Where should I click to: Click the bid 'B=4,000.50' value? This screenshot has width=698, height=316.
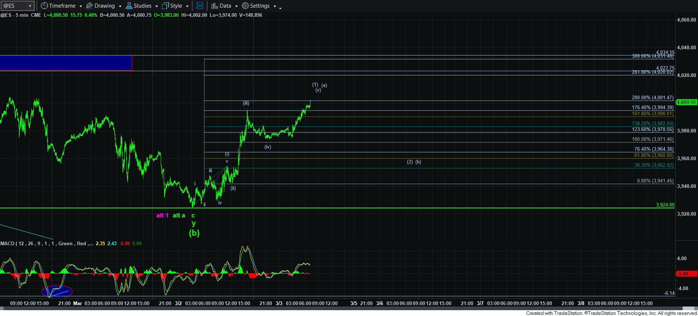tap(112, 15)
